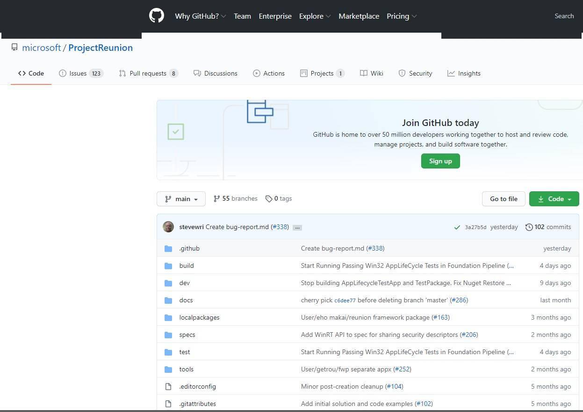The image size is (583, 412).
Task: Expand the commit message ellipsis button
Action: coord(297,227)
